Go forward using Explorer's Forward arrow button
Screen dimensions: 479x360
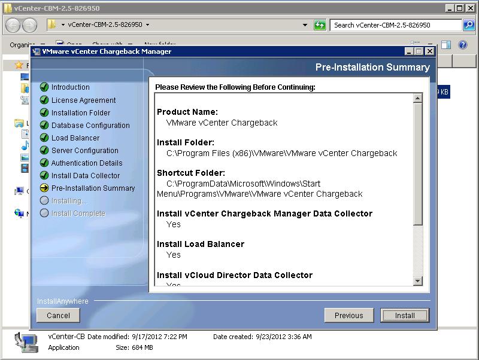click(x=29, y=25)
